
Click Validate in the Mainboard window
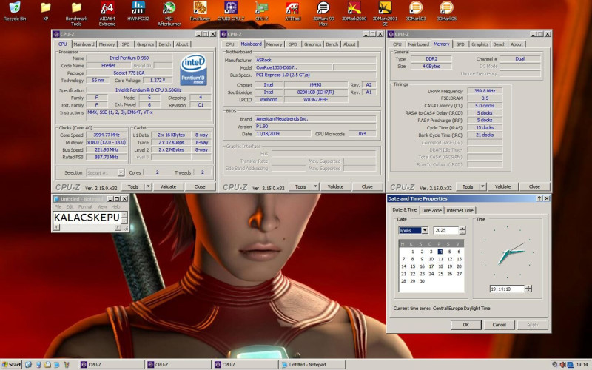click(335, 186)
